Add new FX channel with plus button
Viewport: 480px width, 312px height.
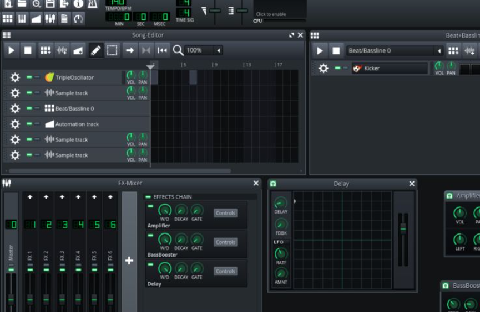tap(129, 261)
